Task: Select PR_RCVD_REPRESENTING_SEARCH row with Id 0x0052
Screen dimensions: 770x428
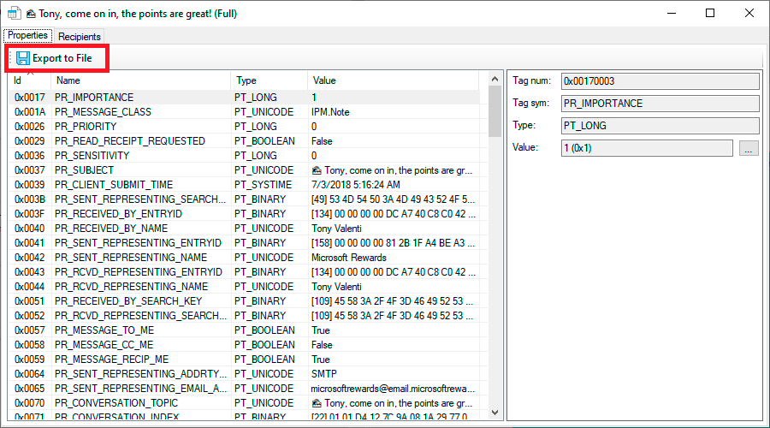Action: coord(244,316)
